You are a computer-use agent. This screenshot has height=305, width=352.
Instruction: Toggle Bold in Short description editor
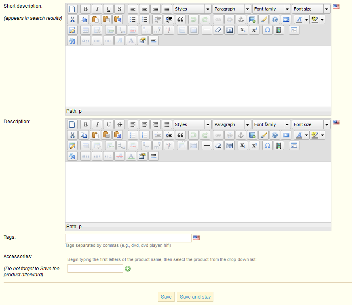(x=86, y=9)
